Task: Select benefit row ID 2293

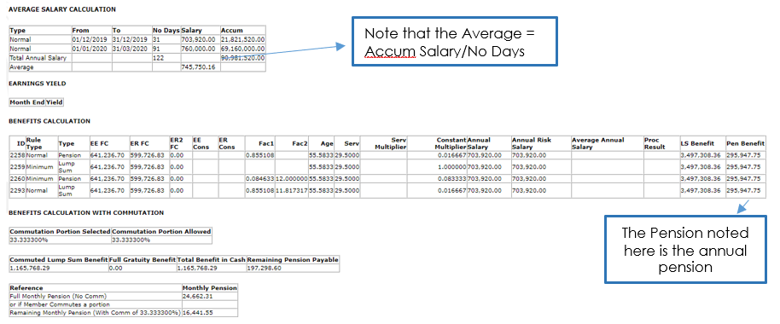Action: click(x=17, y=191)
